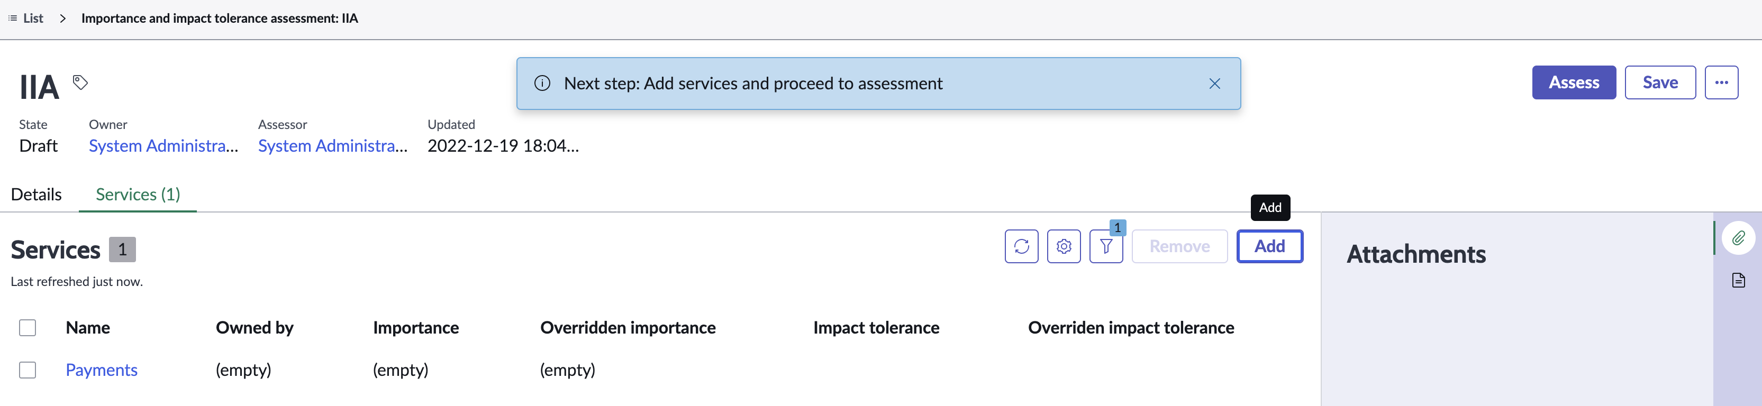This screenshot has width=1762, height=406.
Task: Click the tag icon next to IIA
Action: pos(81,82)
